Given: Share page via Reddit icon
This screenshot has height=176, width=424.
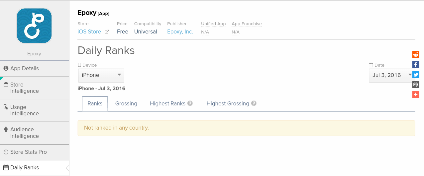Looking at the screenshot, I should coord(416,55).
